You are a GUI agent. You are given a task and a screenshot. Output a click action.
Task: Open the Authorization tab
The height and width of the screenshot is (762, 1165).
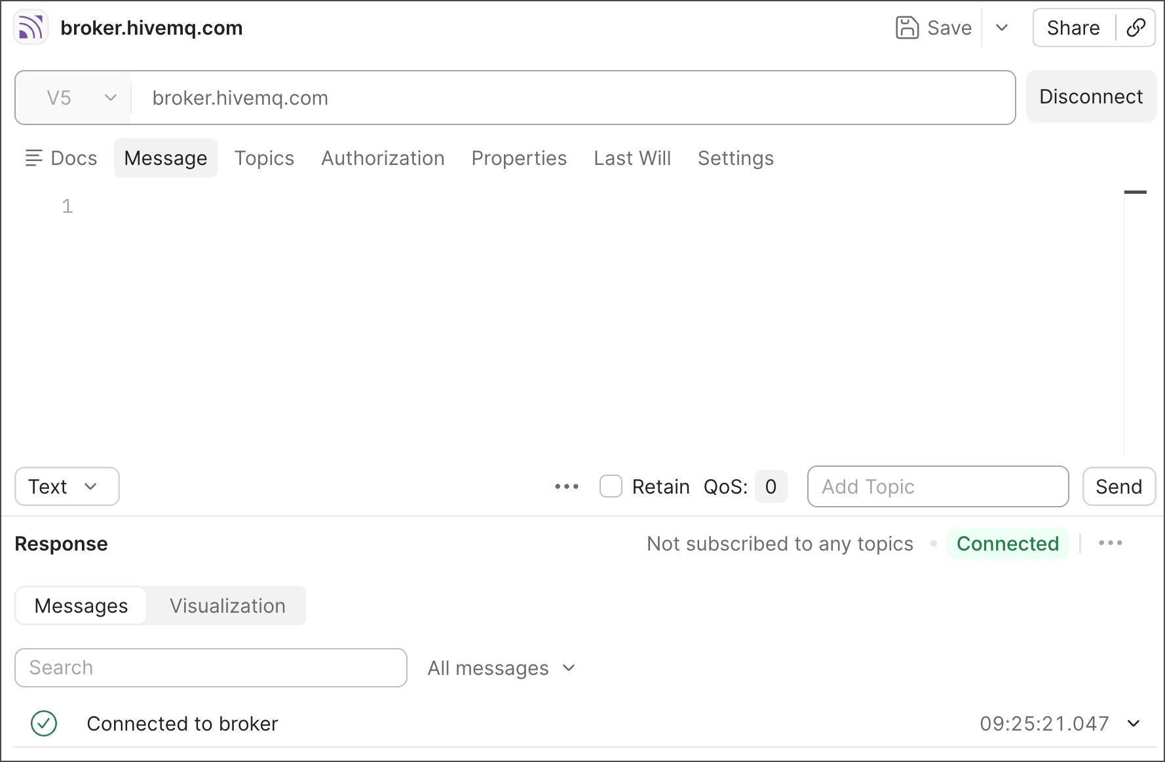click(x=383, y=158)
